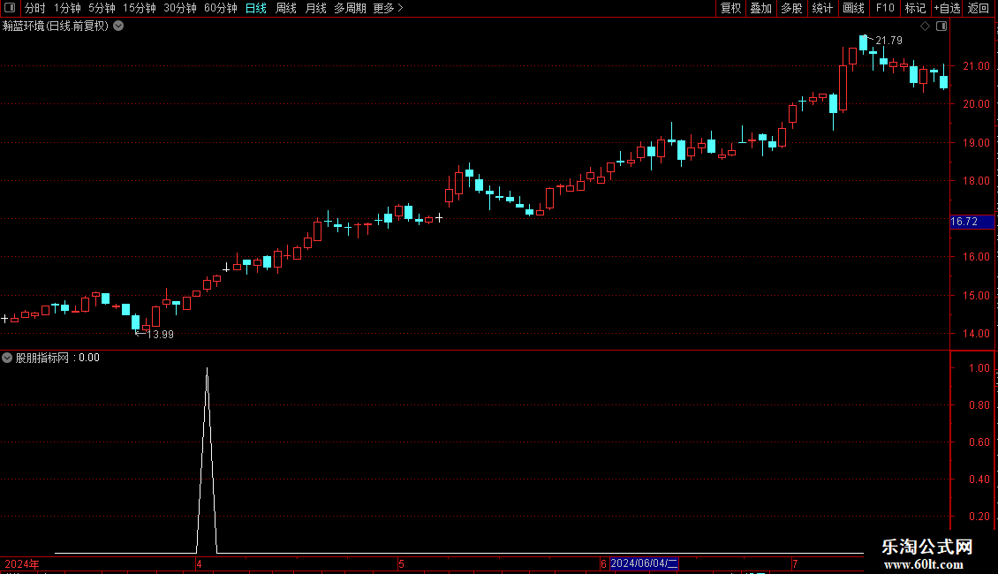Click the month 4 marker on timeline
This screenshot has height=574, width=998.
click(x=200, y=563)
